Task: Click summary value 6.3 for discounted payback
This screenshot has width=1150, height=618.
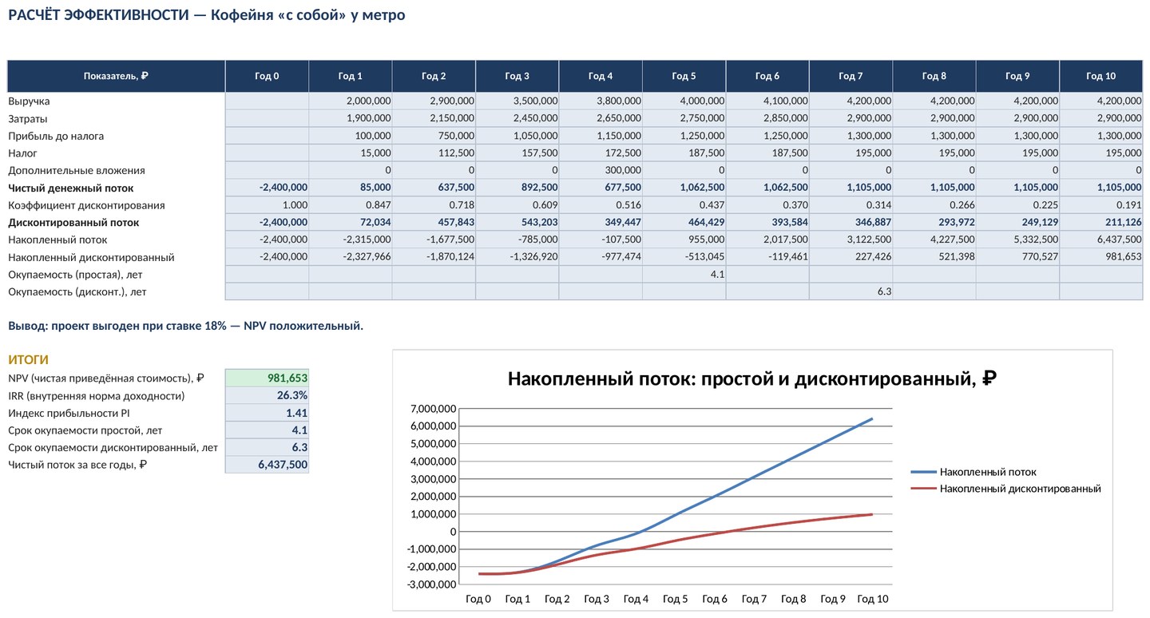Action: [x=267, y=448]
